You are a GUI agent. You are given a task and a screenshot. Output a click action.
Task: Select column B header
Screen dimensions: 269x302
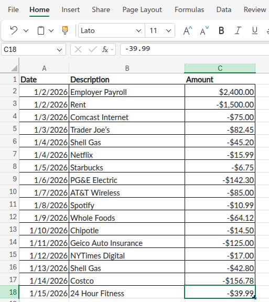point(127,68)
